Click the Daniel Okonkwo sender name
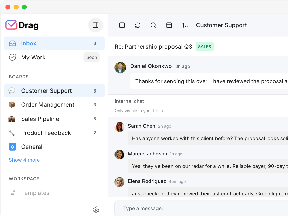 (x=151, y=66)
